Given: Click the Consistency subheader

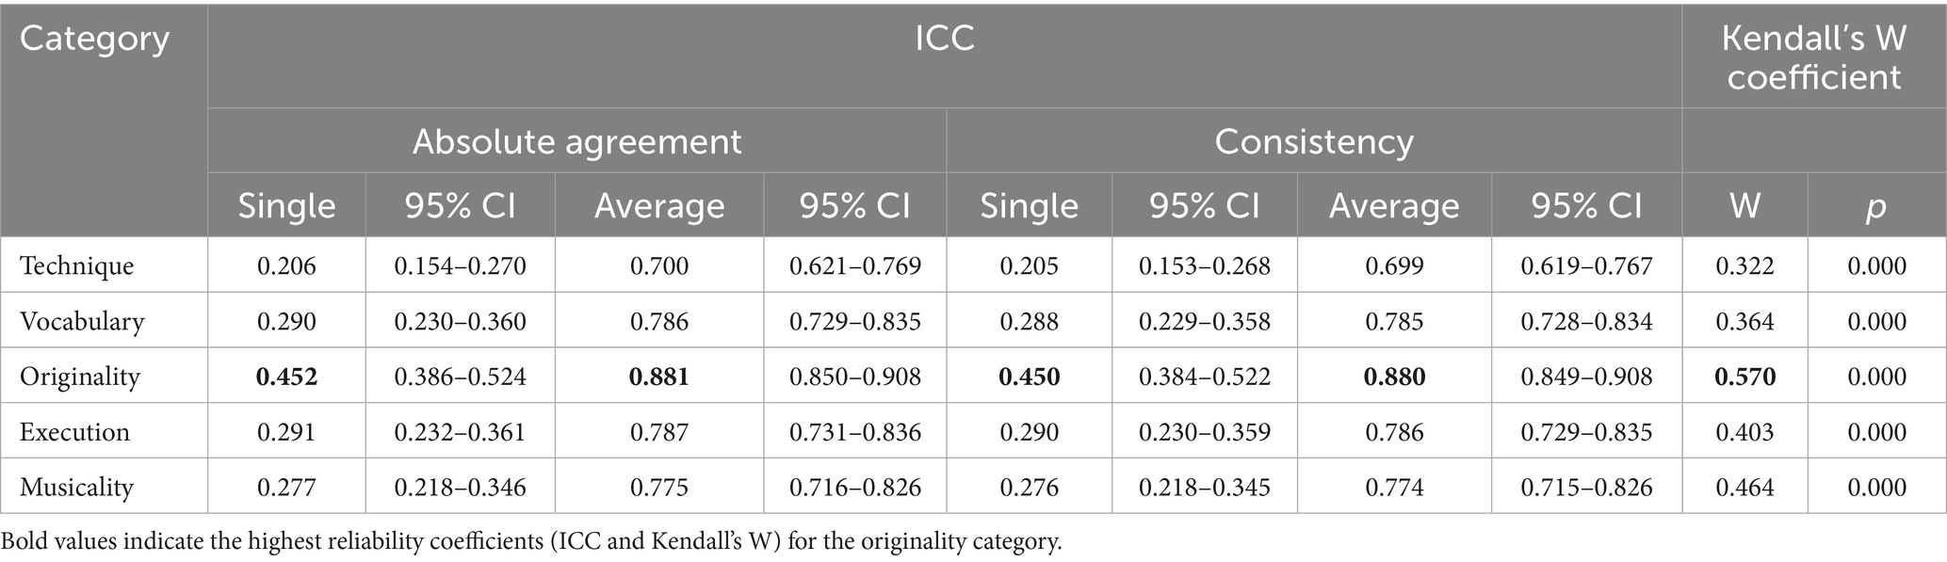Looking at the screenshot, I should click(1313, 141).
